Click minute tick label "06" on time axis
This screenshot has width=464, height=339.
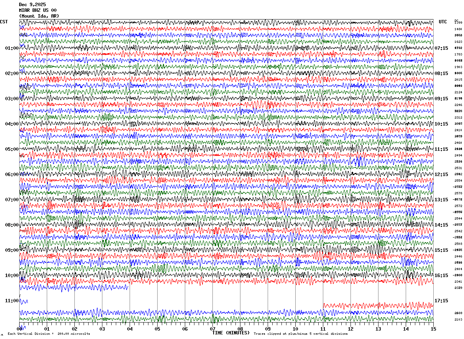click(x=185, y=329)
